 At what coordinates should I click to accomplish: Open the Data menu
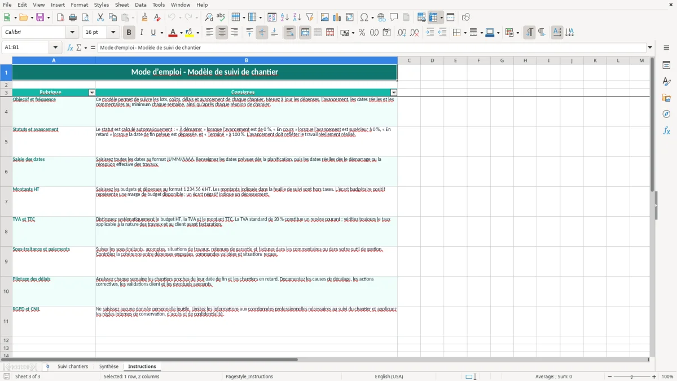pyautogui.click(x=140, y=5)
